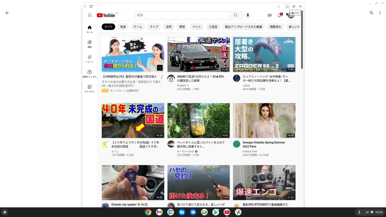Go to Explore in the sidebar
Image resolution: width=386 pixels, height=217 pixels.
(89, 44)
